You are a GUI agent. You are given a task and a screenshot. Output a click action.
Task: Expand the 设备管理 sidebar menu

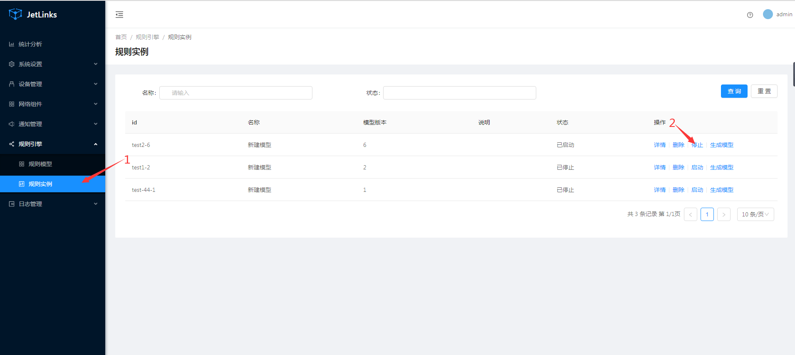52,84
